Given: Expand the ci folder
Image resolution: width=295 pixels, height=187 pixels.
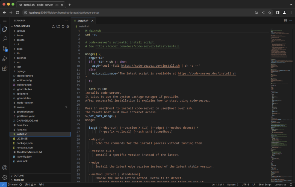Looking at the screenshot, I should pyautogui.click(x=40, y=44).
